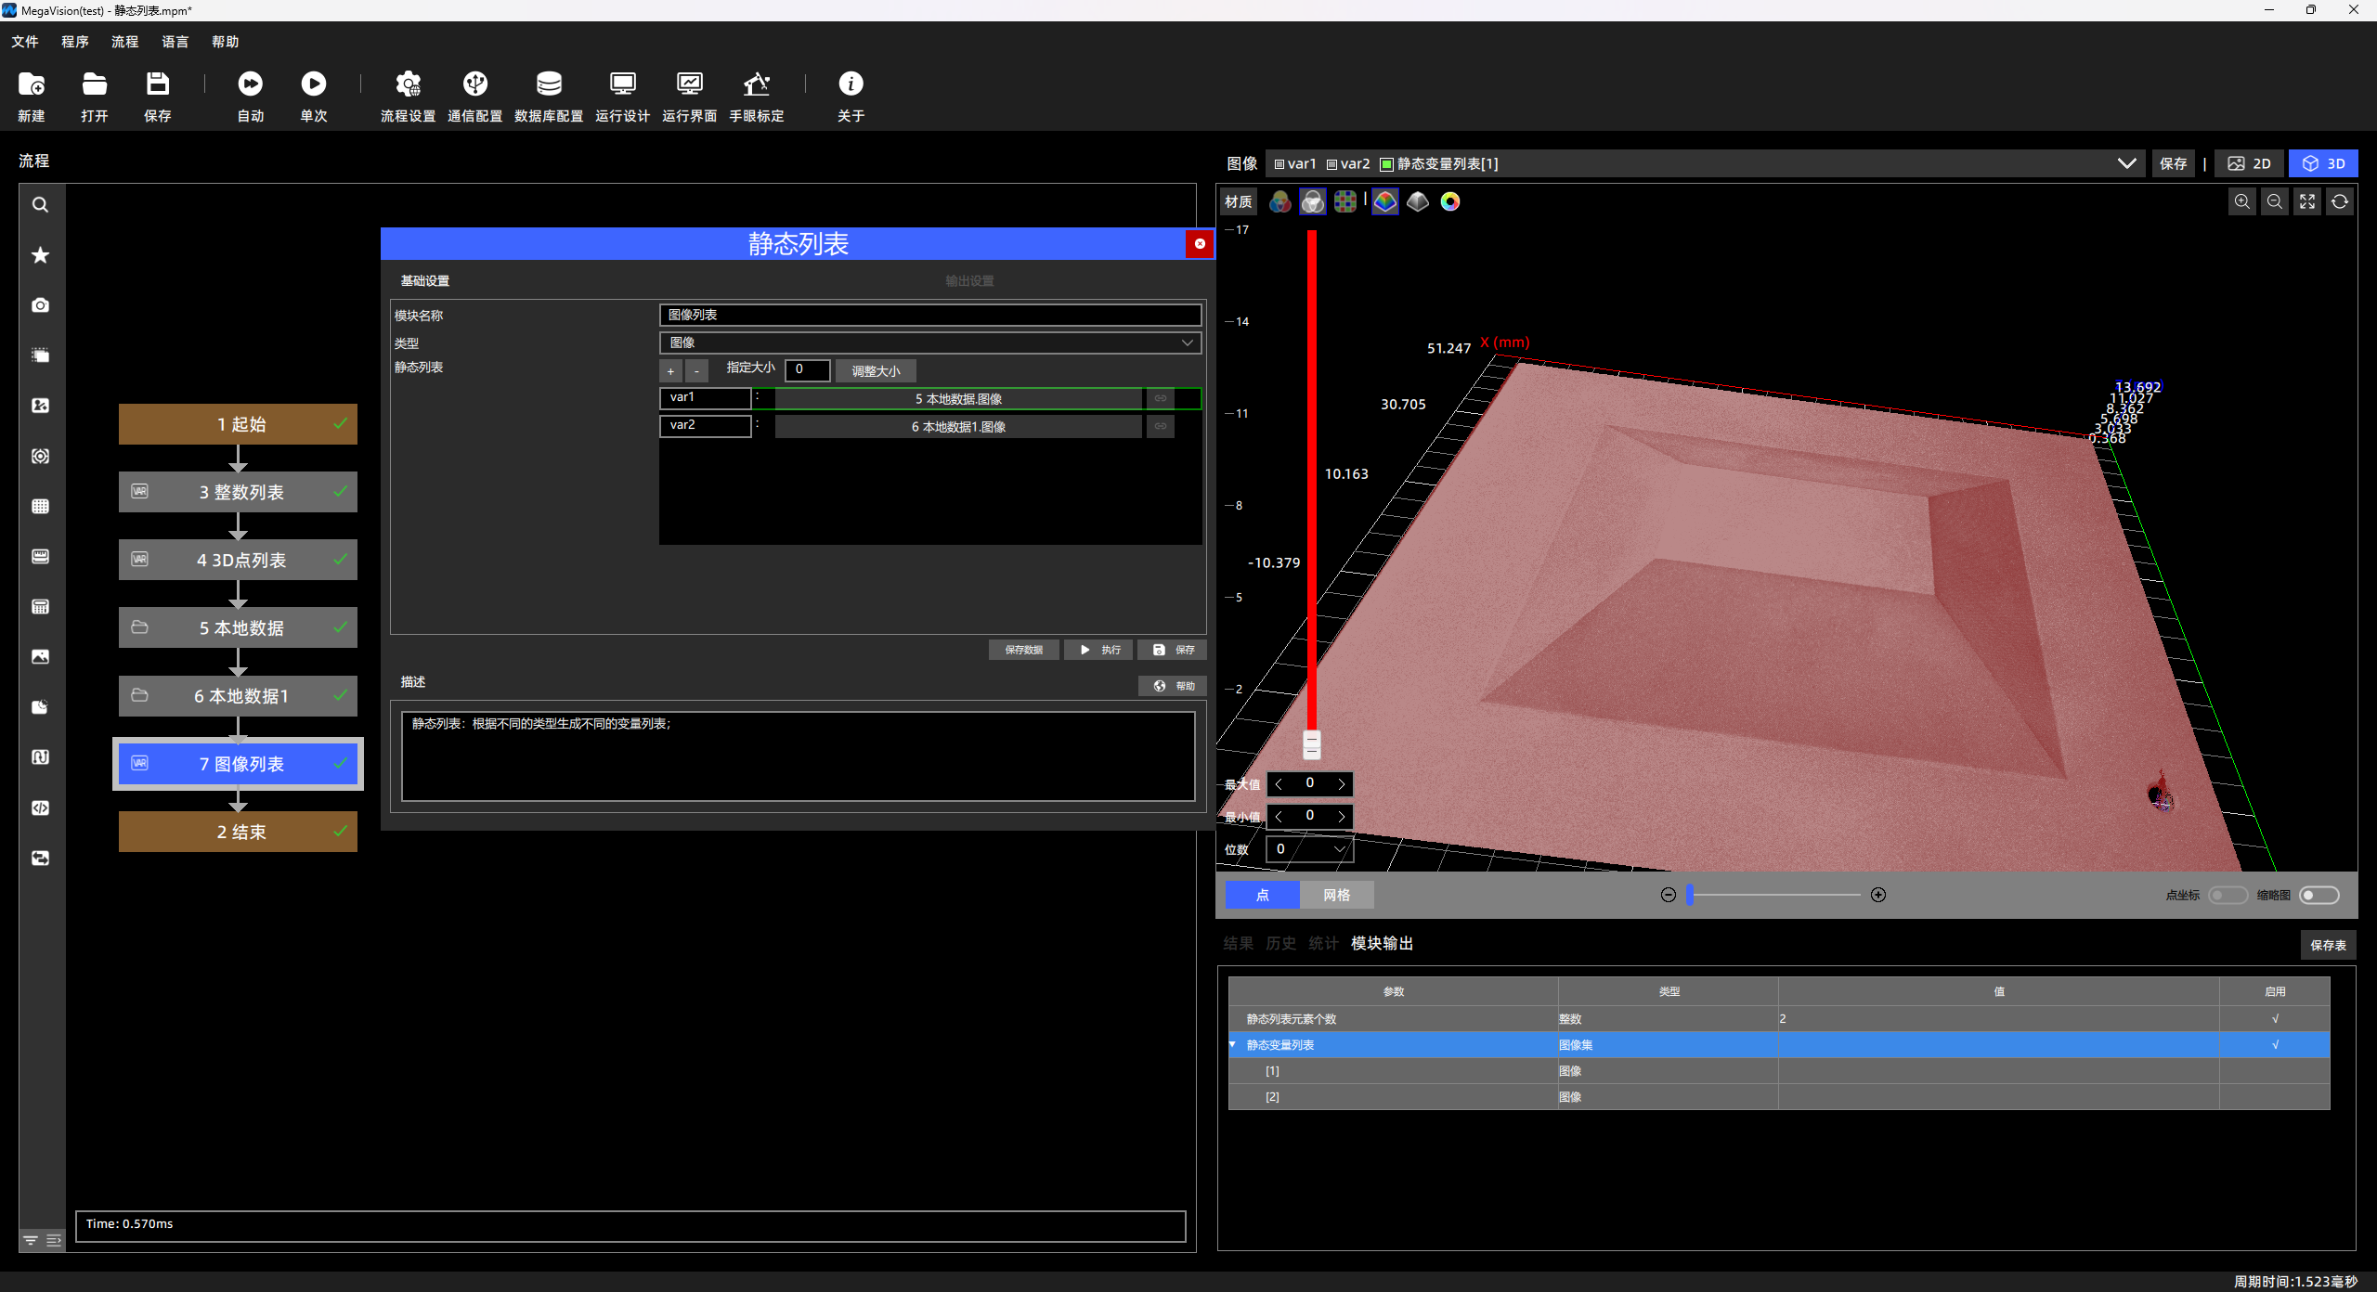This screenshot has width=2377, height=1292.
Task: Switch to 输出设置 tab
Action: [969, 281]
